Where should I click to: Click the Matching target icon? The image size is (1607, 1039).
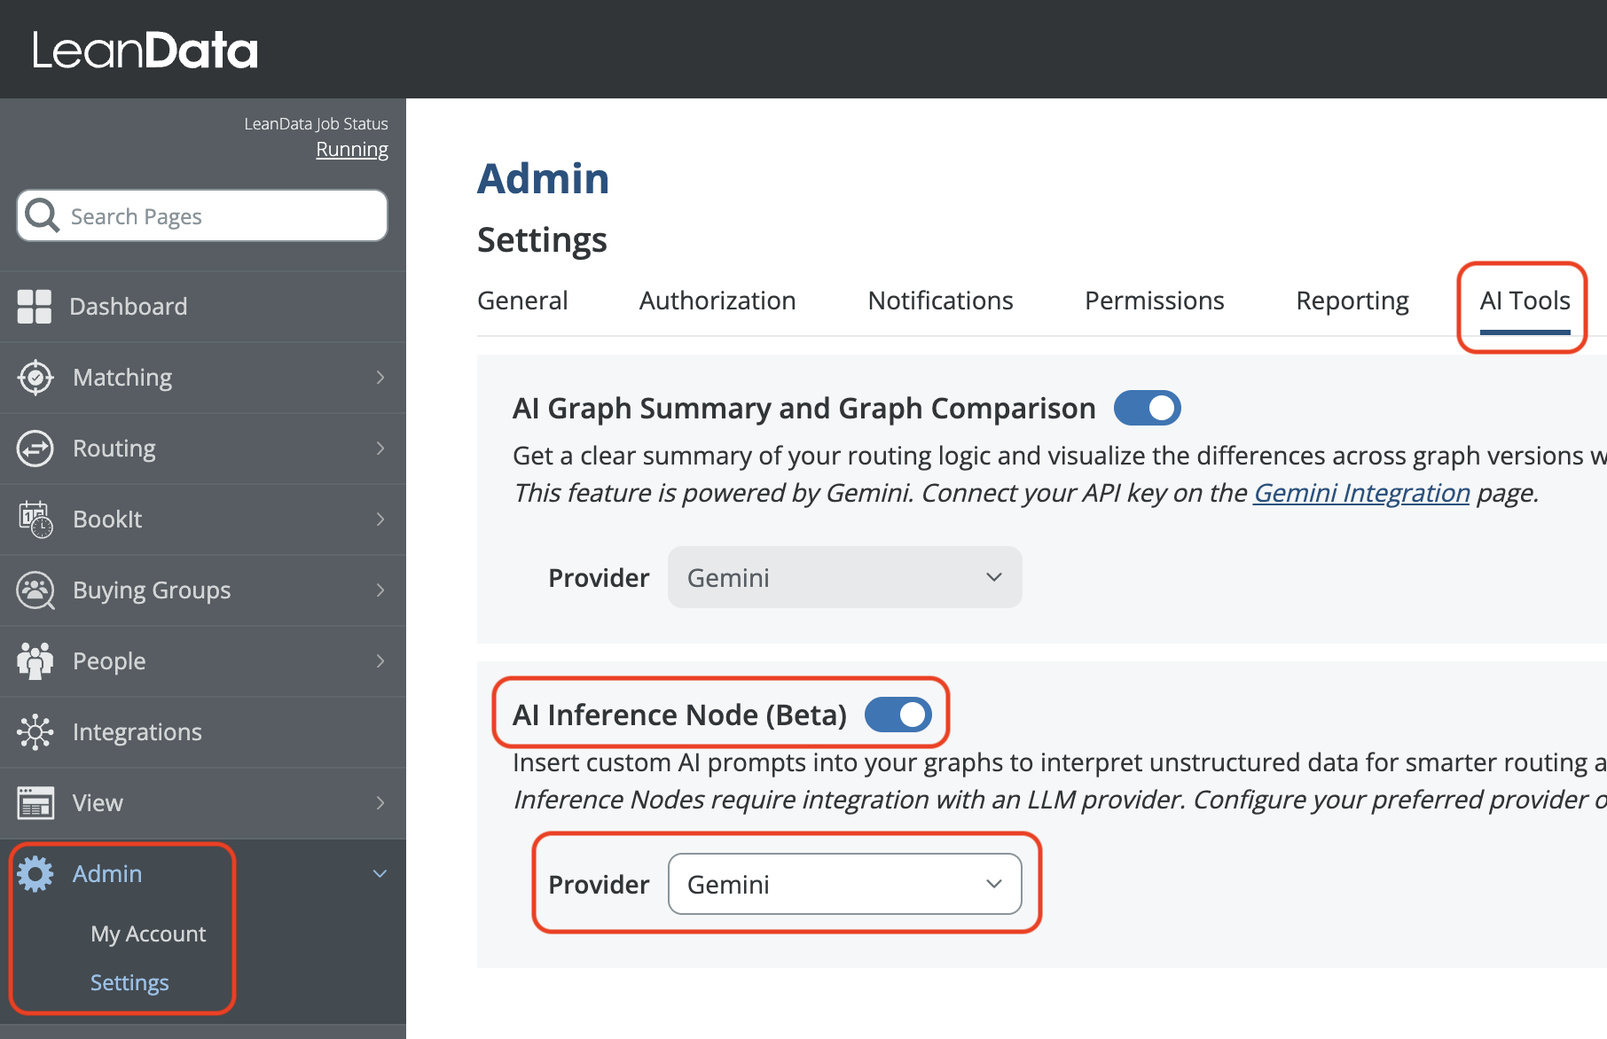[x=35, y=378]
